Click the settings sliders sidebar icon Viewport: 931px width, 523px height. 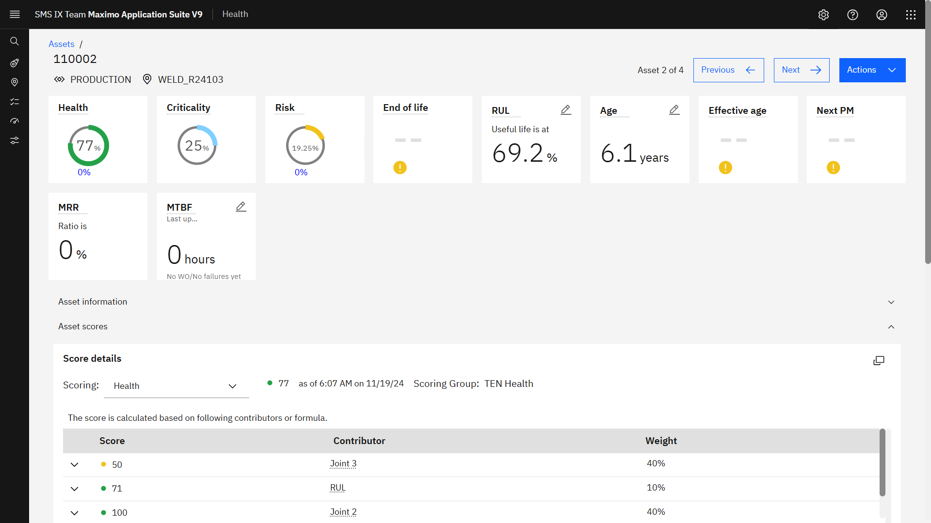15,140
